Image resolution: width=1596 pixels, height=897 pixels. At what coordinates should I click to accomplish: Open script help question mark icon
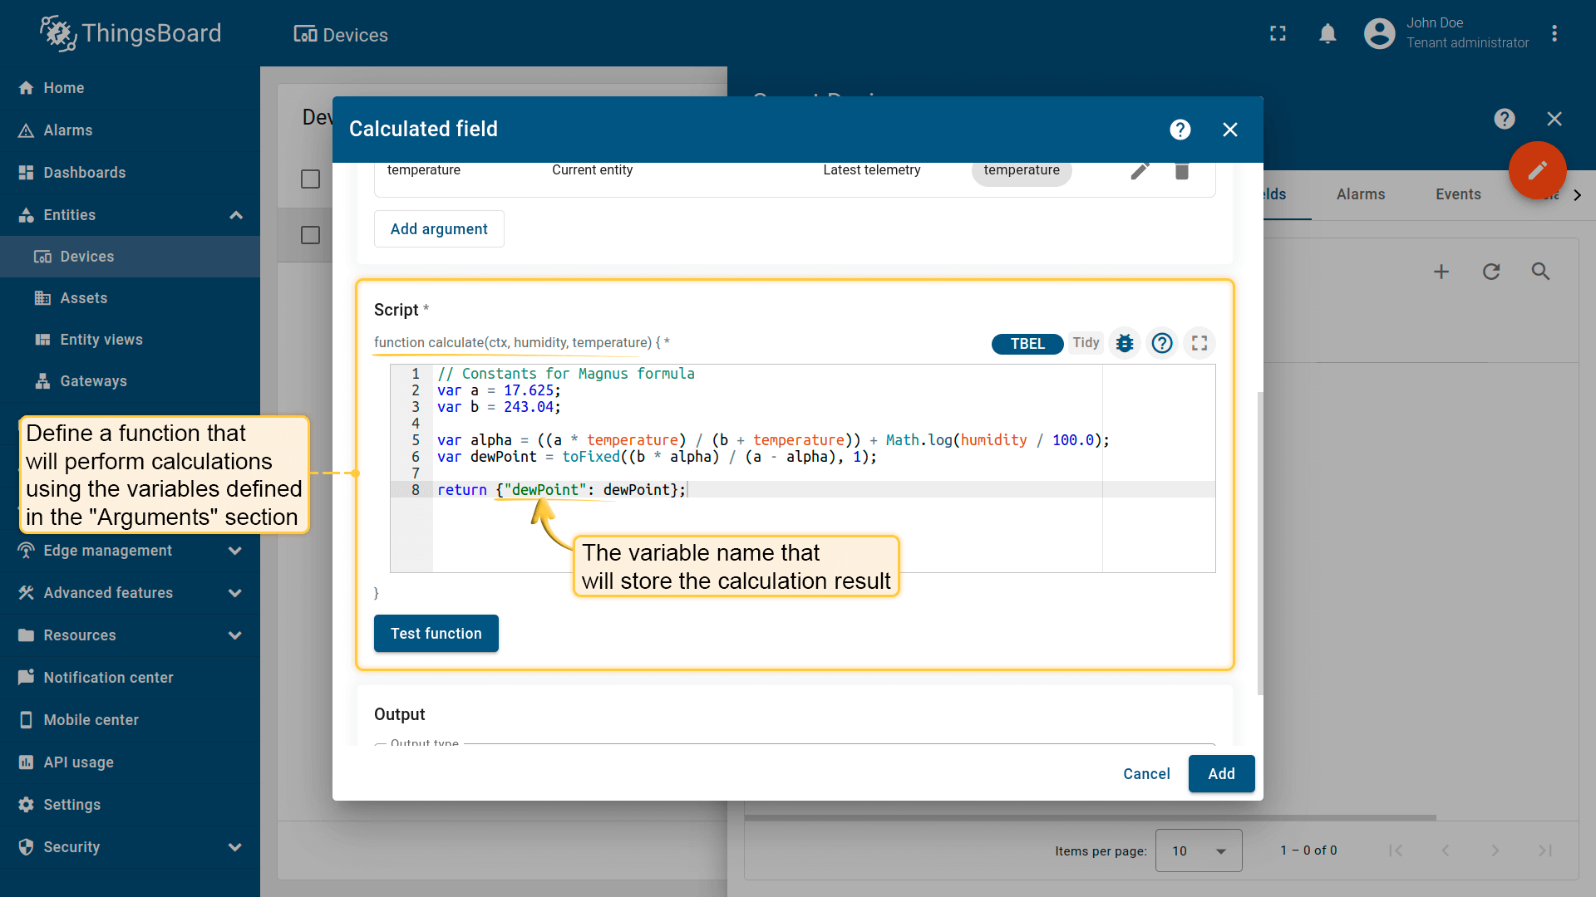tap(1162, 343)
